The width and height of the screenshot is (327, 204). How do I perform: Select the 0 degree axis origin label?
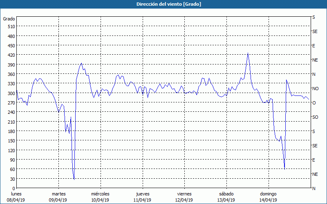tap(14, 188)
